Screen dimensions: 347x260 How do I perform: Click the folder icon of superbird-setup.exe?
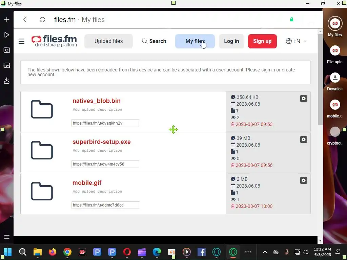click(x=42, y=150)
